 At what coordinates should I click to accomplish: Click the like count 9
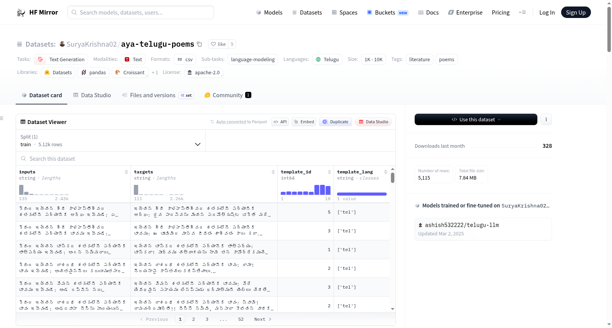[232, 44]
